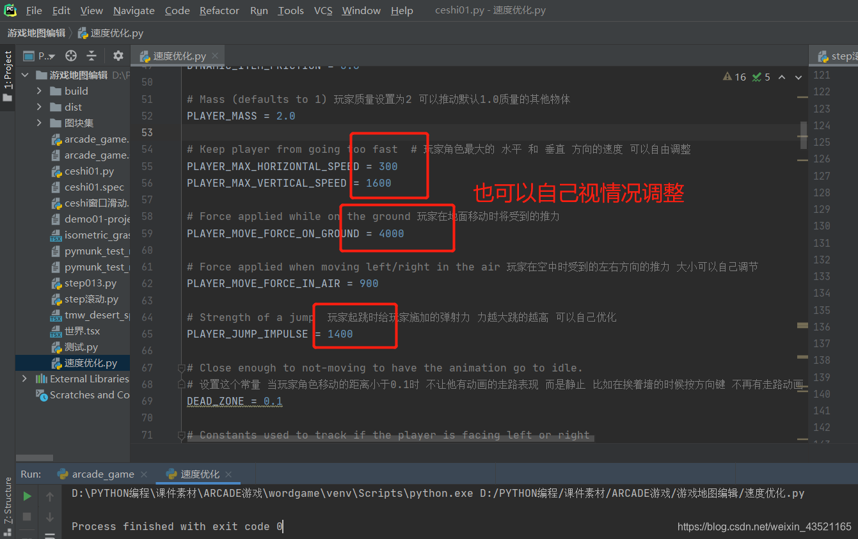Click the PyCharm application logo icon
This screenshot has height=539, width=858.
(x=10, y=10)
